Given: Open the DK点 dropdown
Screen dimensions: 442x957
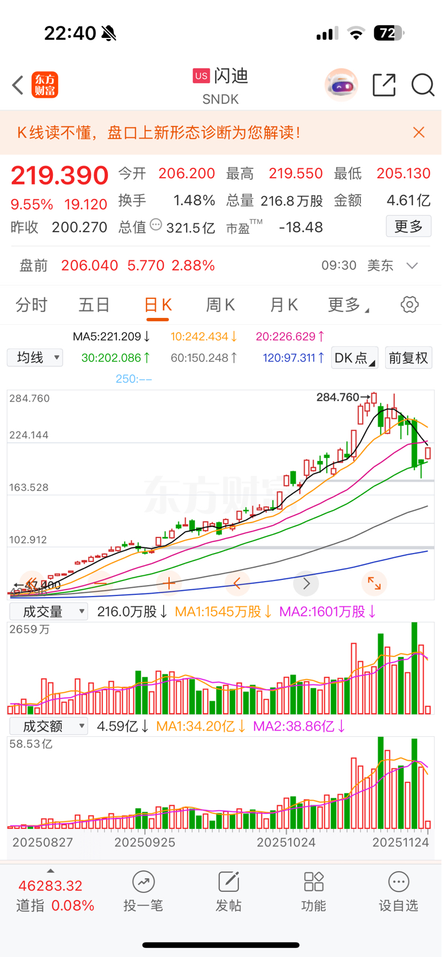Looking at the screenshot, I should [355, 358].
